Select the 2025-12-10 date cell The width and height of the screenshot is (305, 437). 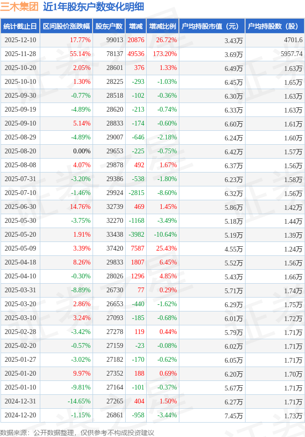click(20, 40)
